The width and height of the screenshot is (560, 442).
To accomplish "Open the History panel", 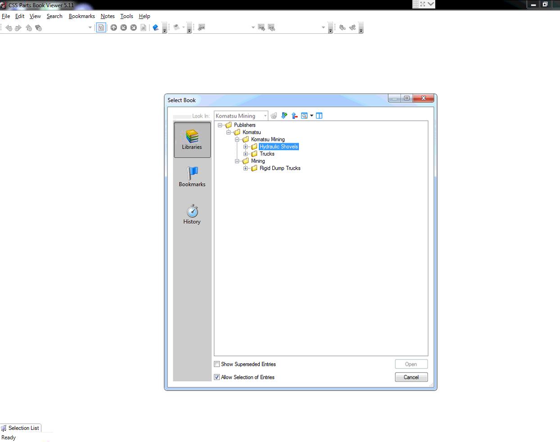I will (192, 213).
